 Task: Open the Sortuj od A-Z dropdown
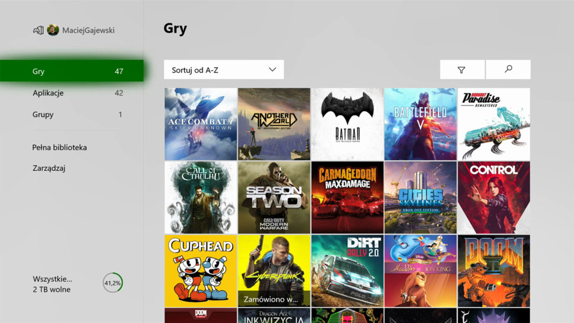tap(224, 69)
